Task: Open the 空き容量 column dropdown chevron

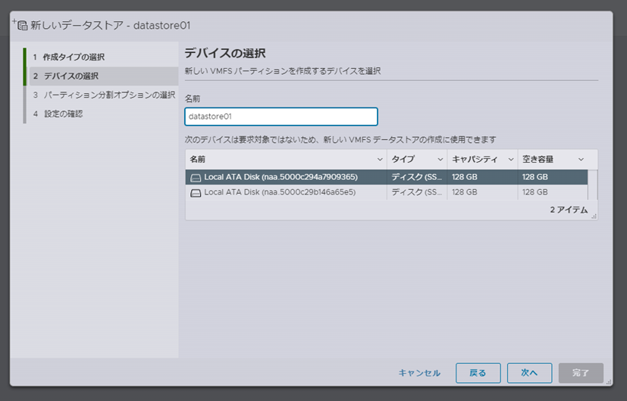Action: 581,159
